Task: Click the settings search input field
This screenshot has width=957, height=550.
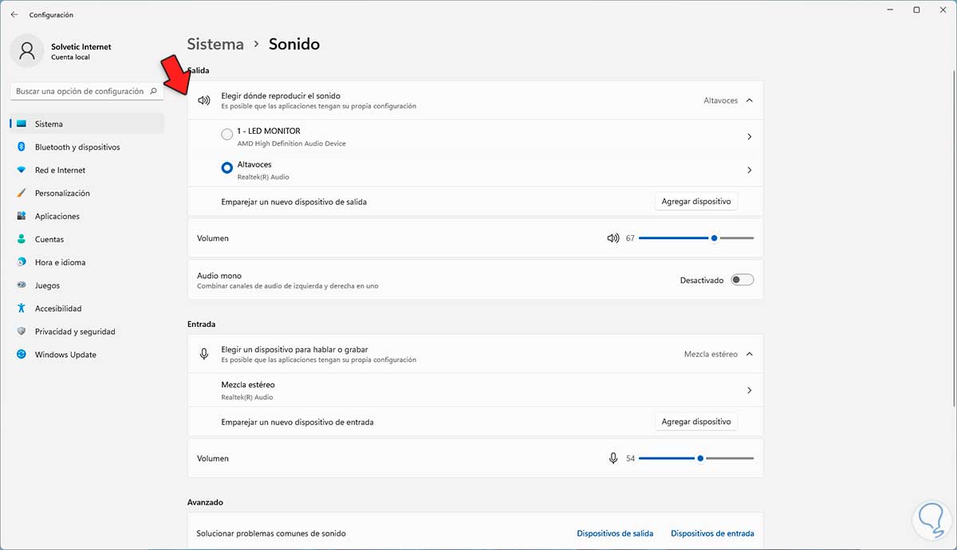Action: click(80, 92)
